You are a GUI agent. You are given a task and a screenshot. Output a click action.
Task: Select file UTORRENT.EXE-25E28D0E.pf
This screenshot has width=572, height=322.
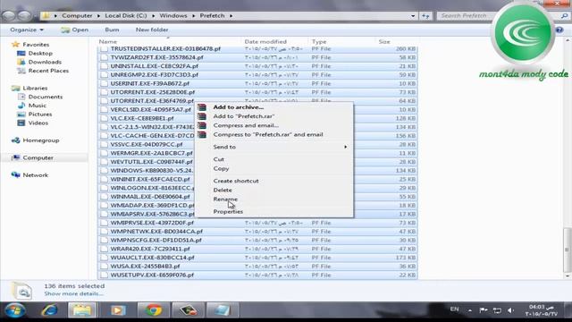pyautogui.click(x=153, y=92)
